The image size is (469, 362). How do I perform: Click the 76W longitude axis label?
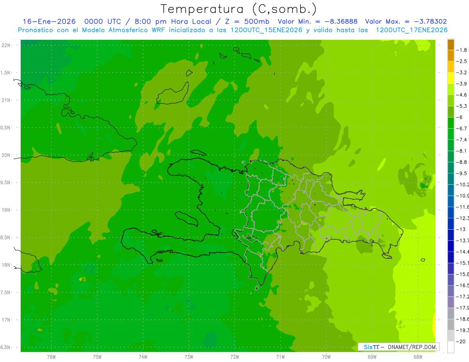point(51,357)
